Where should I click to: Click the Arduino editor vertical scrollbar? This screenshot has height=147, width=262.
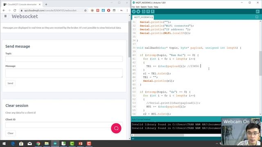click(x=260, y=63)
